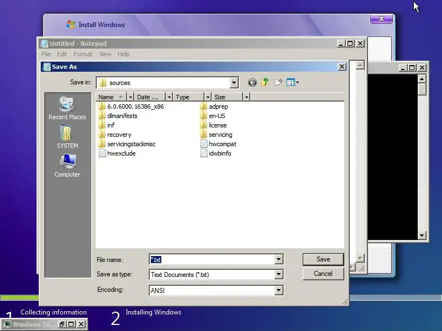442x331 pixels.
Task: Close the Install Windows window
Action: point(381,19)
